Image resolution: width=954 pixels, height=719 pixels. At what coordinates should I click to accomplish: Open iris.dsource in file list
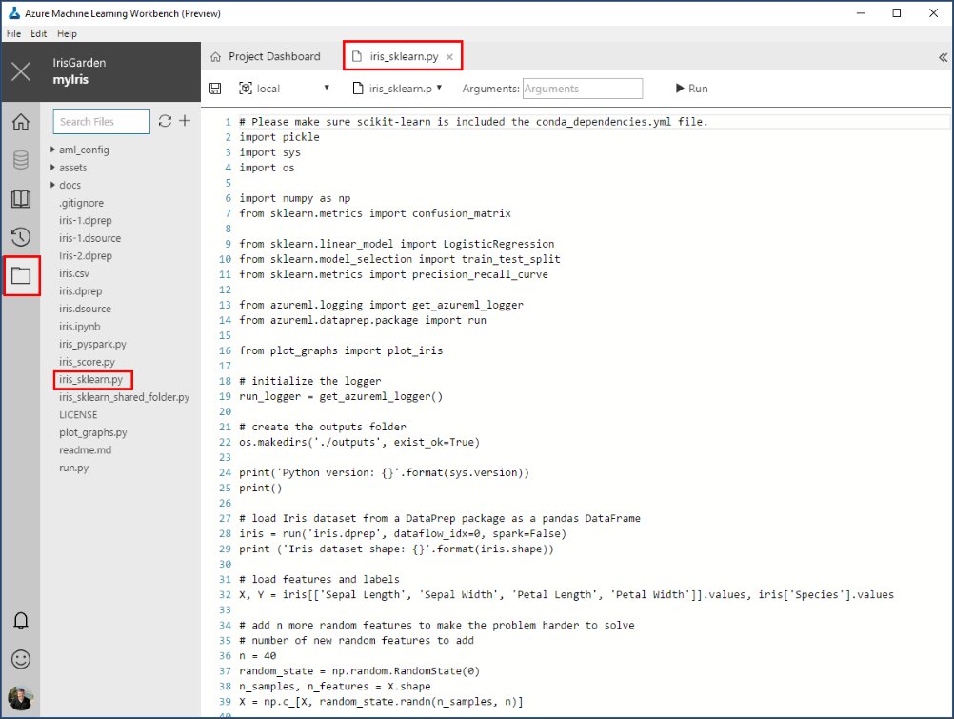click(x=85, y=309)
